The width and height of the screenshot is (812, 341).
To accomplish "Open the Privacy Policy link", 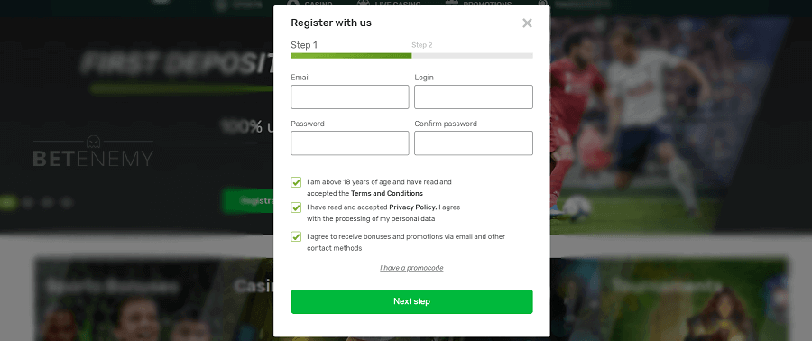I will coord(412,207).
